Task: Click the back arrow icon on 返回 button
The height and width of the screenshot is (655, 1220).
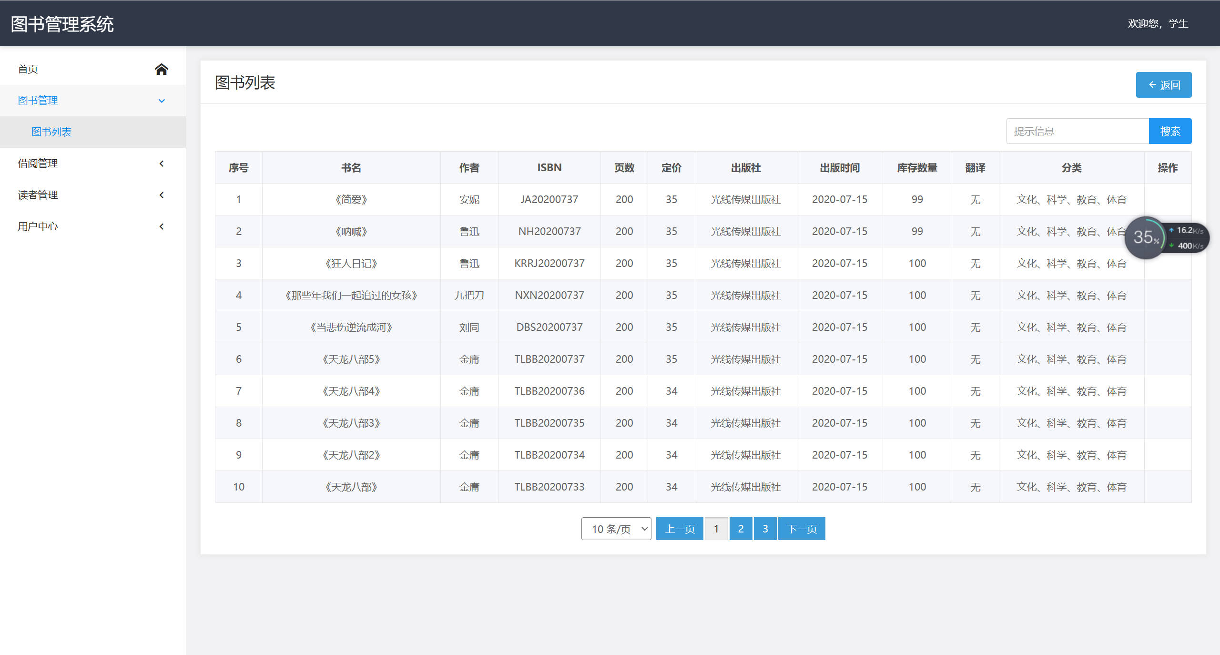Action: (1153, 84)
